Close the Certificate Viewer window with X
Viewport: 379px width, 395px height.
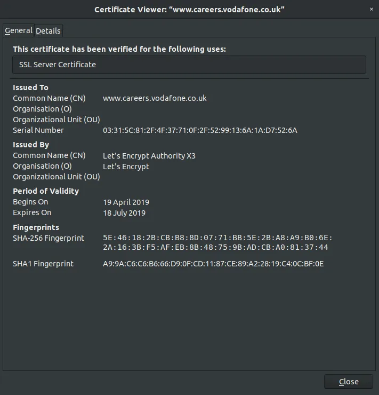pos(371,9)
